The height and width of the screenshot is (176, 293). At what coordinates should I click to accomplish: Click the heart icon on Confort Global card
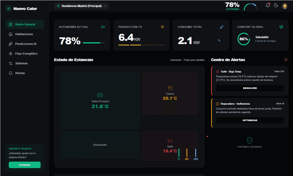281,27
